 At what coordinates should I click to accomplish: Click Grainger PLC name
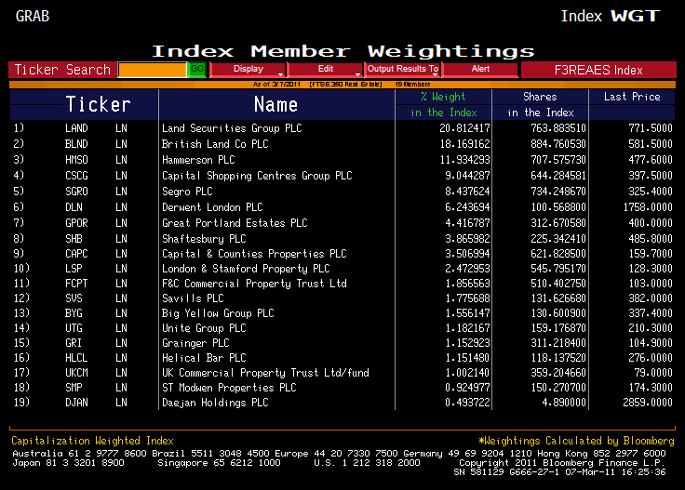[195, 343]
